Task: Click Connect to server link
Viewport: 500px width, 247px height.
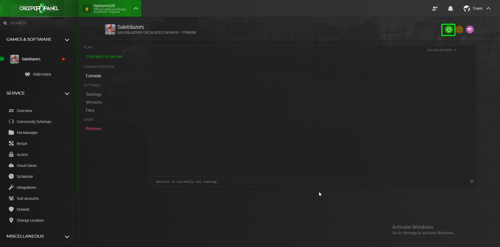Action: click(104, 56)
